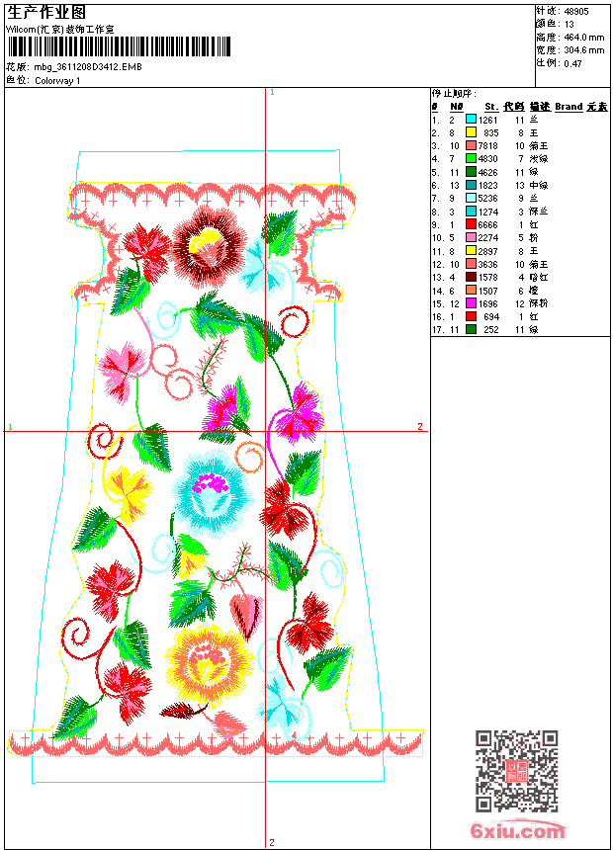Click stitch count 252 in stop 17
Viewport: 613px width, 850px height.
point(491,330)
